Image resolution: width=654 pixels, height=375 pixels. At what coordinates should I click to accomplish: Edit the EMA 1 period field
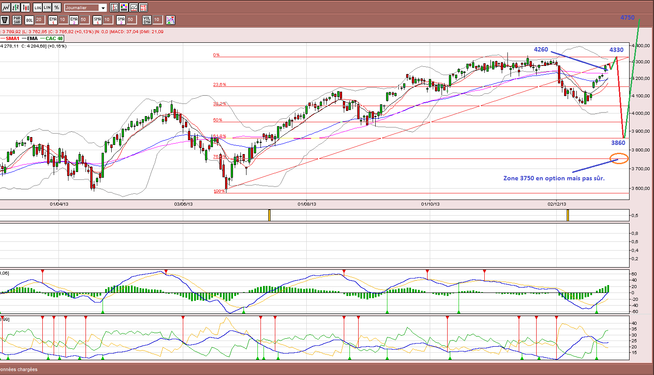[x=62, y=20]
